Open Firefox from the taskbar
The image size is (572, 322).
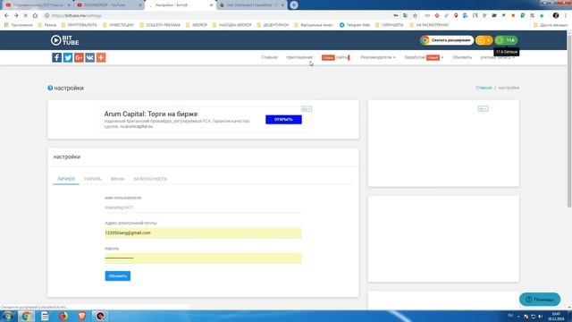pyautogui.click(x=63, y=316)
